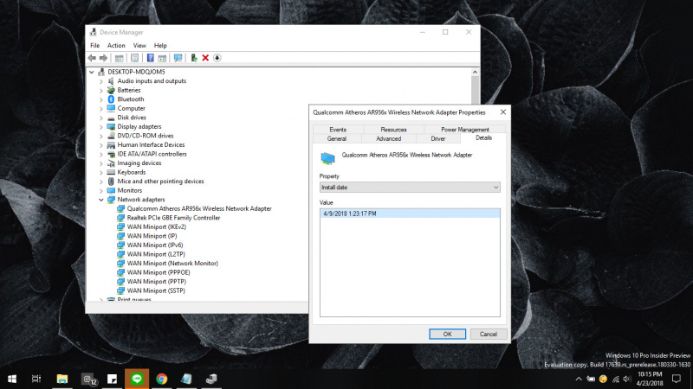Open the View menu
The image size is (693, 389).
[x=139, y=46]
